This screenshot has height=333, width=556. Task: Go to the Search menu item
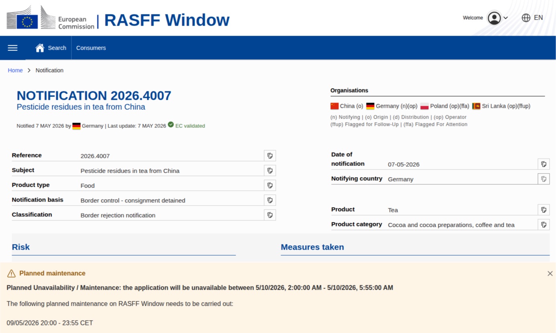coord(57,48)
